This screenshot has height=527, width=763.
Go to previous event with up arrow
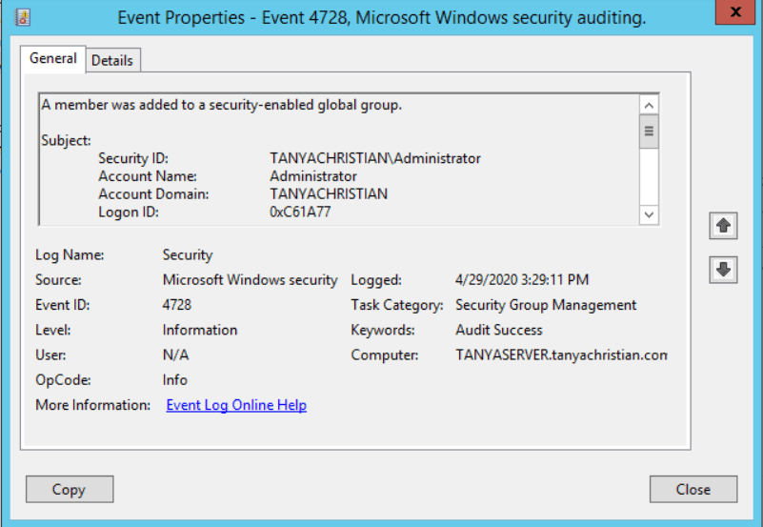723,226
